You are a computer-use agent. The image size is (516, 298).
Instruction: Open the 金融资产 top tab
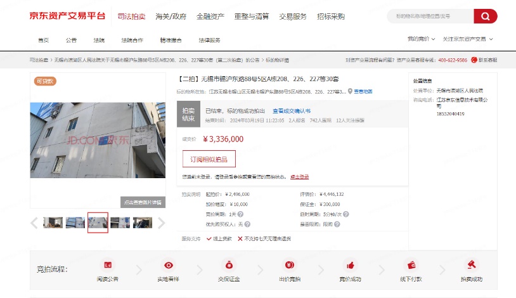(x=210, y=16)
